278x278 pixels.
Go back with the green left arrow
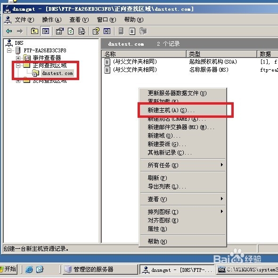coord(9,32)
